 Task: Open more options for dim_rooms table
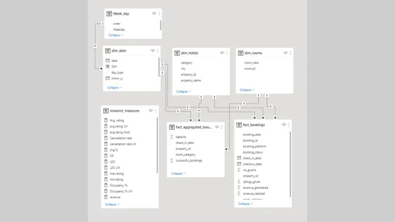[290, 53]
